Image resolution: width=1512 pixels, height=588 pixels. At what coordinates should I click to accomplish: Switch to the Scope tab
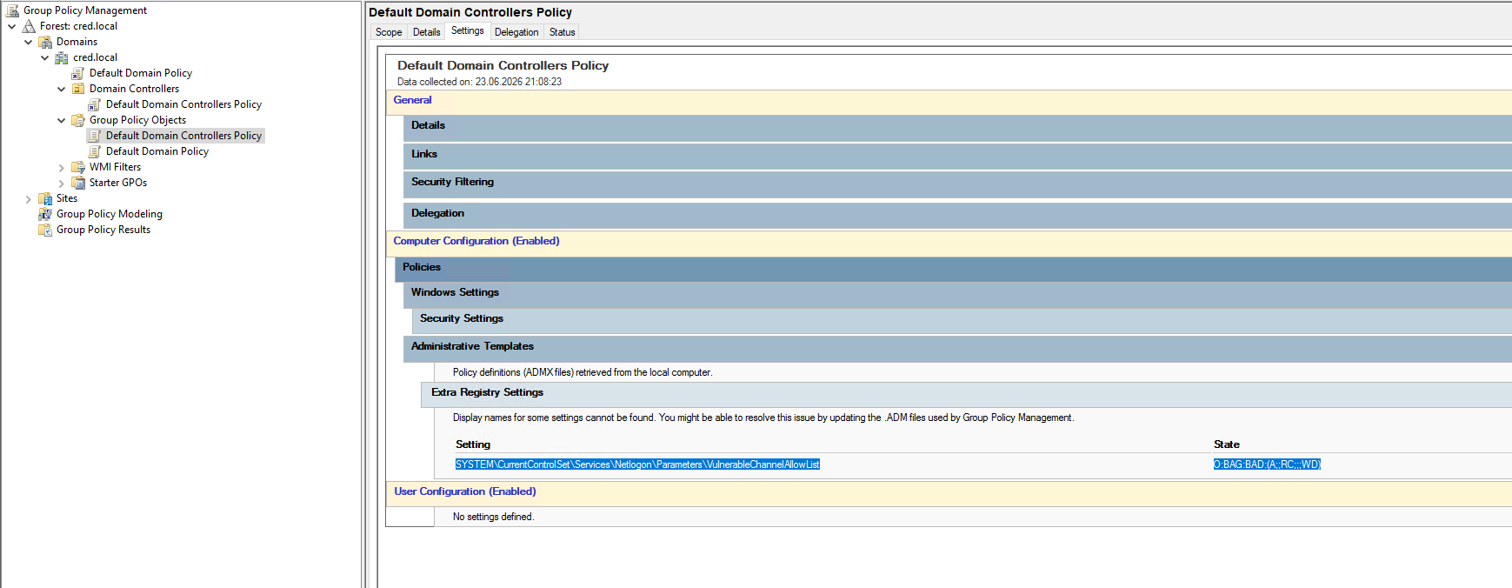pyautogui.click(x=389, y=32)
